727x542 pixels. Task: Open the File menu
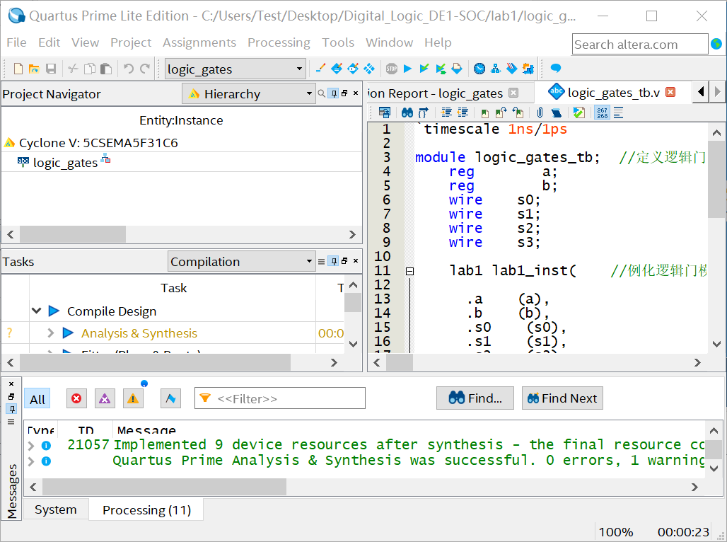(x=16, y=42)
